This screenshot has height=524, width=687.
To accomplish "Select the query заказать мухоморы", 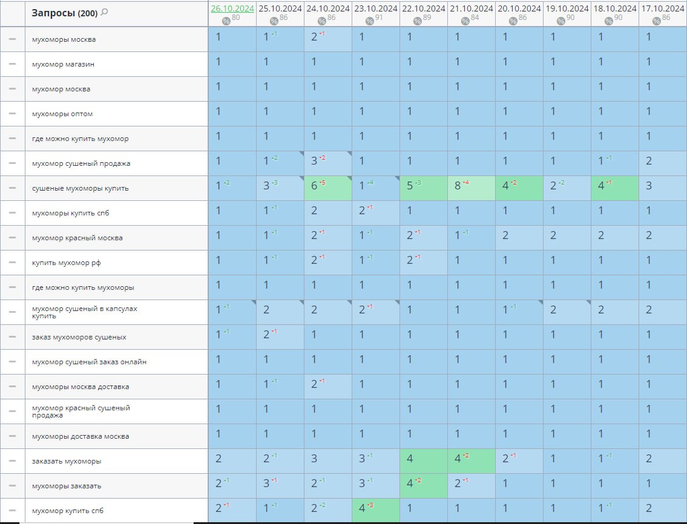I will tap(67, 461).
